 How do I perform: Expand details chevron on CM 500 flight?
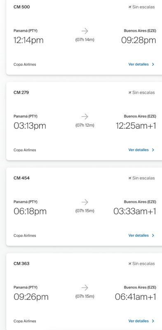(153, 64)
